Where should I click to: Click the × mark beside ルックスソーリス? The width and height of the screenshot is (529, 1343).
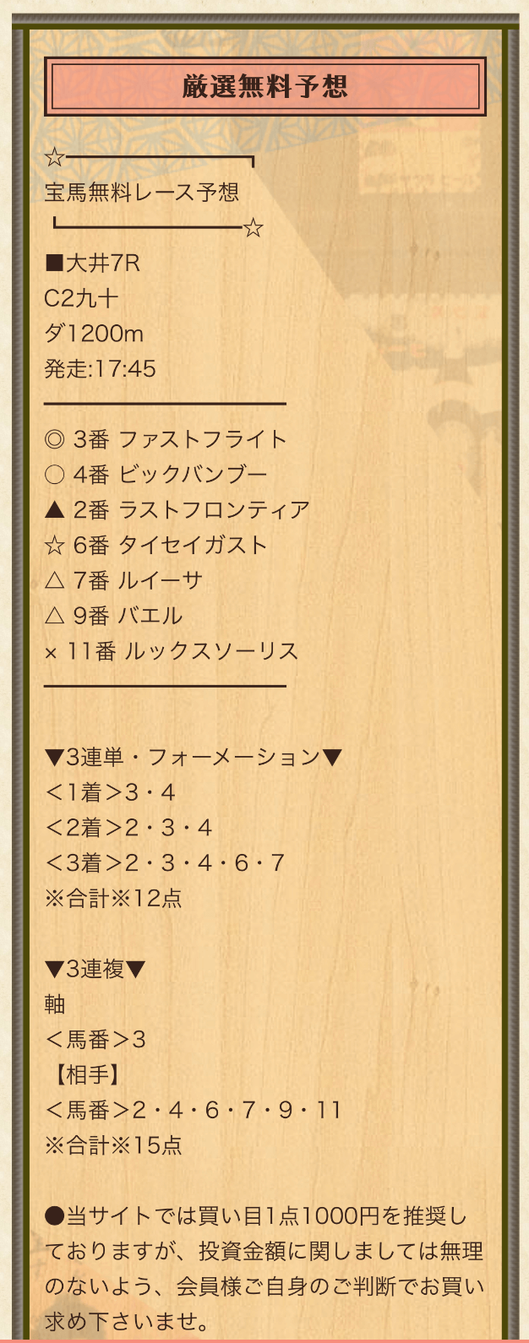(x=51, y=653)
